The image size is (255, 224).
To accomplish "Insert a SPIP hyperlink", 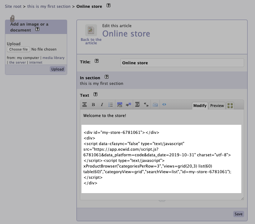I will tap(120, 105).
